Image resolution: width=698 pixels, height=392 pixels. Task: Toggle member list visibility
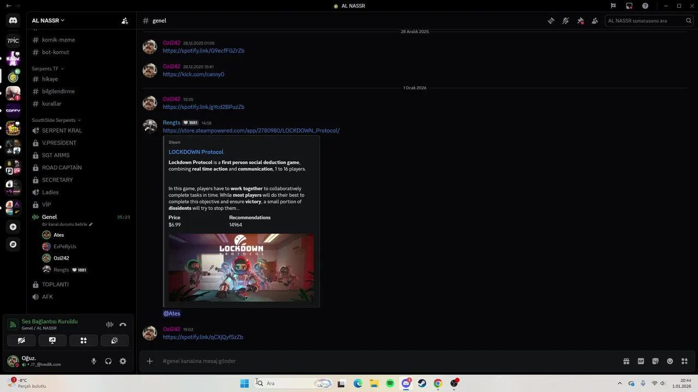(594, 21)
